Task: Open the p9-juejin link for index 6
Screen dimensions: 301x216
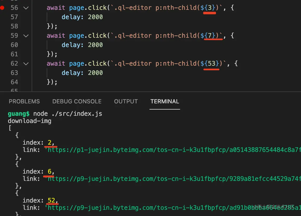Action: click(x=173, y=179)
